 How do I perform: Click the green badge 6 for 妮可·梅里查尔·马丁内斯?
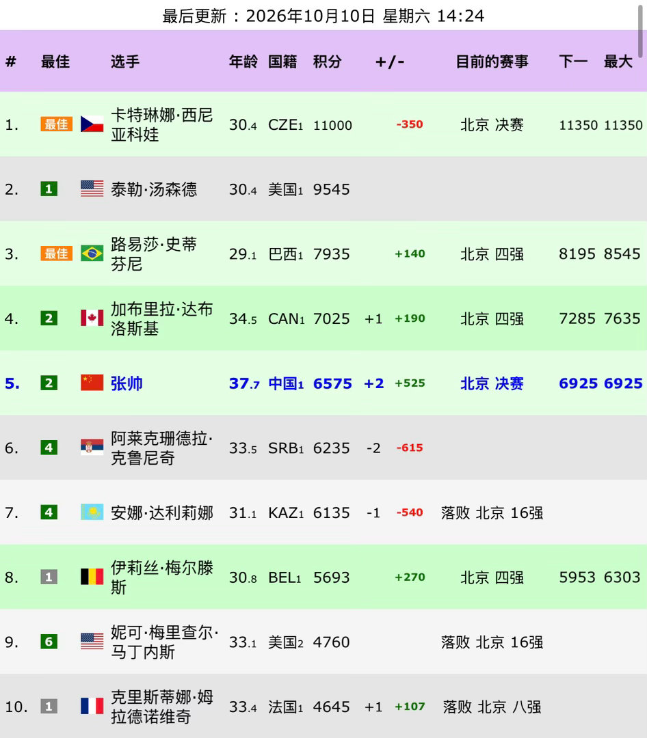49,642
